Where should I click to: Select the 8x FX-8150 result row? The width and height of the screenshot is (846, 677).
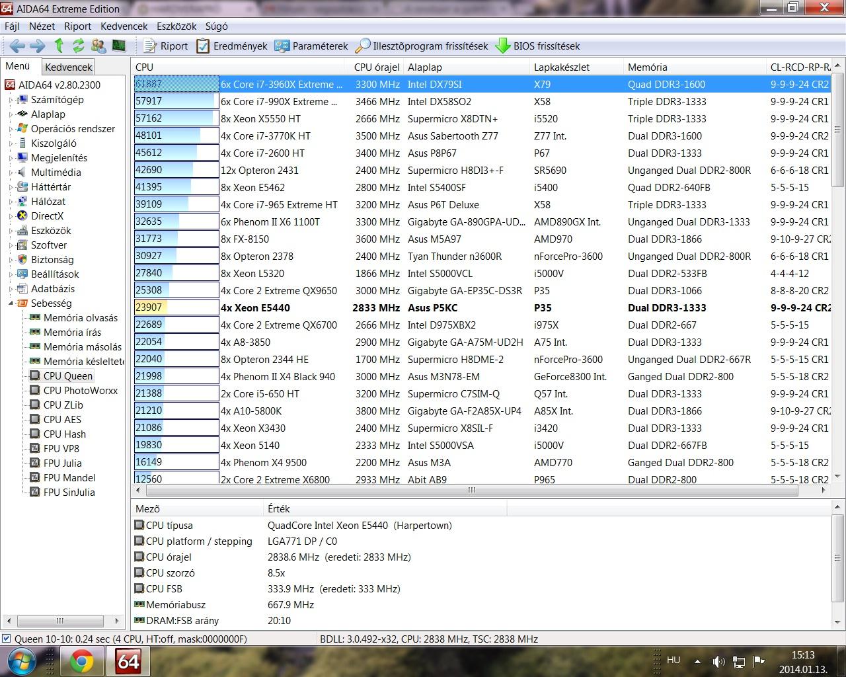pyautogui.click(x=481, y=239)
